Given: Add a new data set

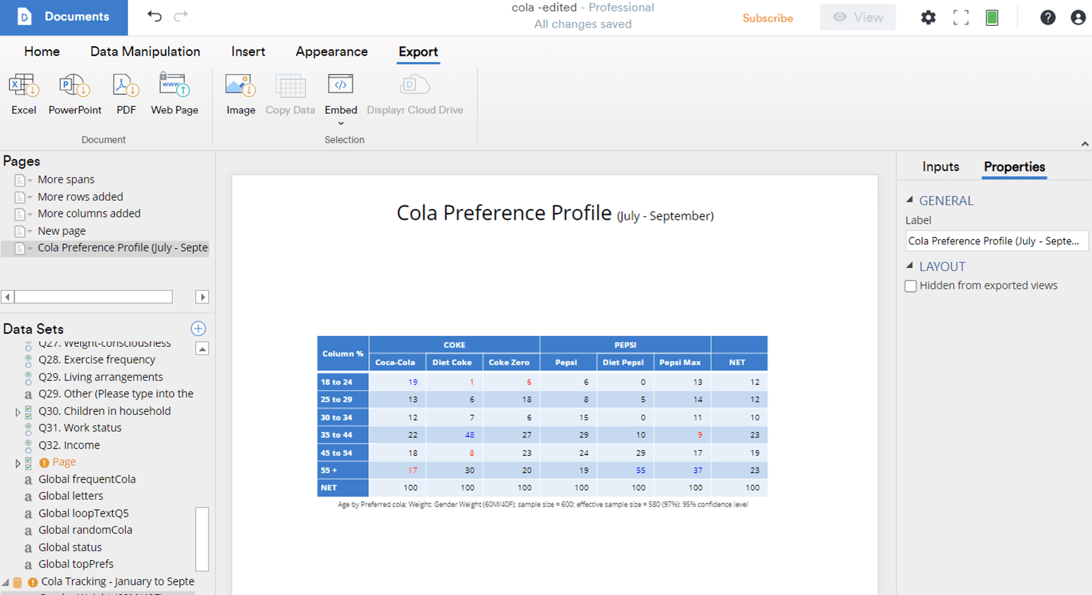Looking at the screenshot, I should (x=198, y=328).
